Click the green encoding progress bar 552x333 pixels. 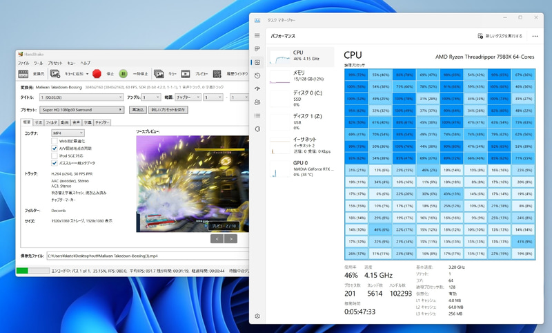coord(32,271)
